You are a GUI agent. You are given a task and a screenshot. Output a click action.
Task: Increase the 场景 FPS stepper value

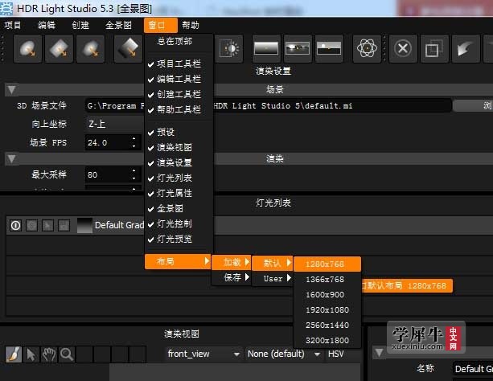click(134, 138)
